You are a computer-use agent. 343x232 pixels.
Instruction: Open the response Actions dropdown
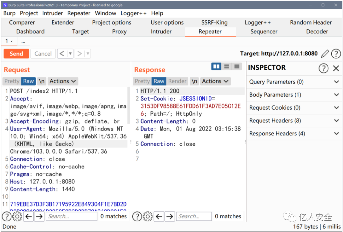pos(215,81)
